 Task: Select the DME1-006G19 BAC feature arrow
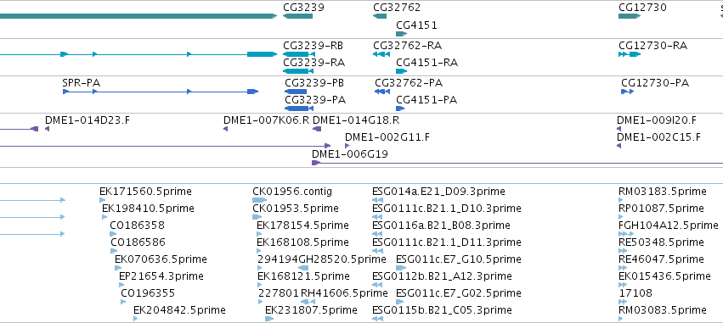[x=517, y=163]
